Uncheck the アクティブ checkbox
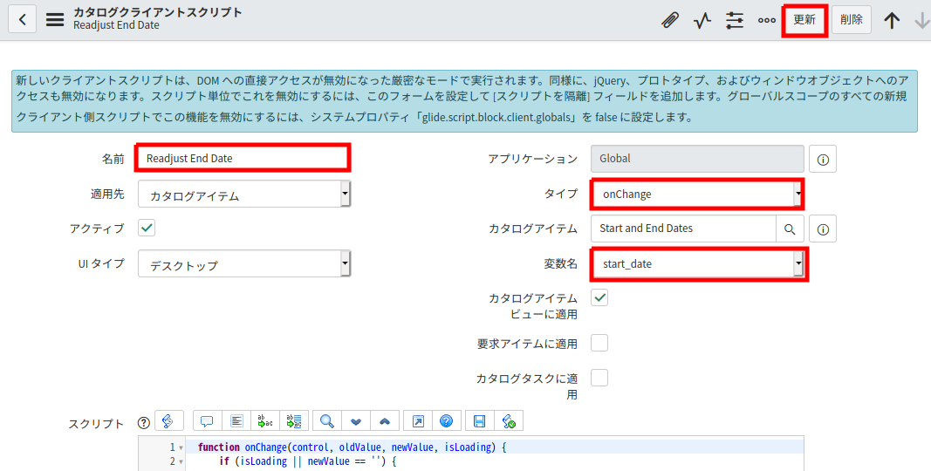931x471 pixels. tap(147, 228)
